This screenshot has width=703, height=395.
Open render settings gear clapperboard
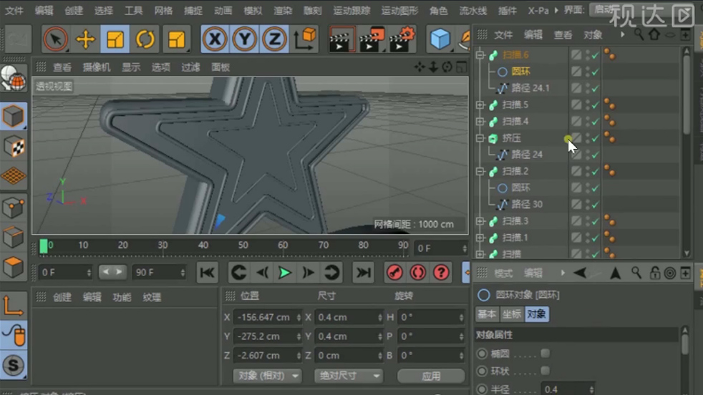402,39
